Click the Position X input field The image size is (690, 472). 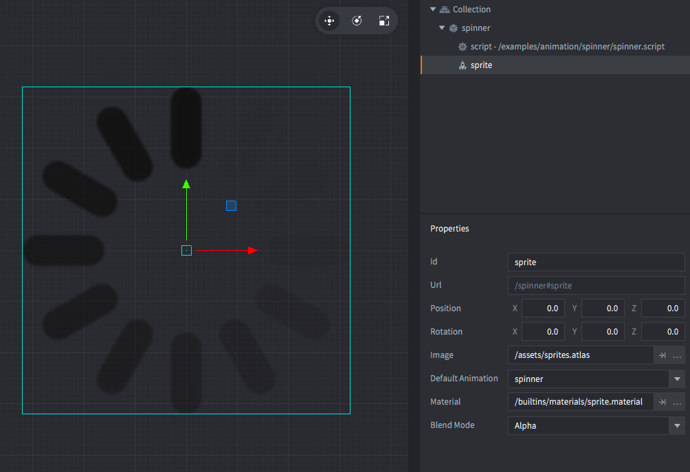[543, 308]
